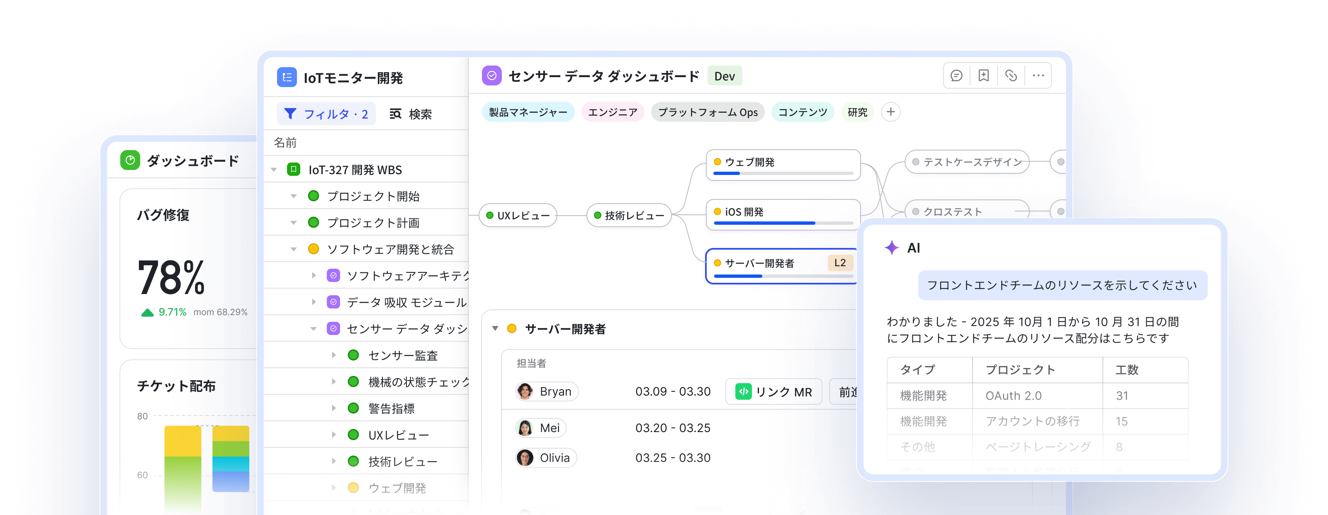
Task: Click the green ダッシュボード clock icon
Action: tap(130, 160)
